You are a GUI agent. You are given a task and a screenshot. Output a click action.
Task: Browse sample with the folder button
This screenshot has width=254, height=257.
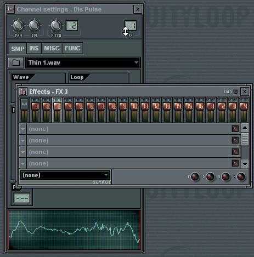[16, 62]
